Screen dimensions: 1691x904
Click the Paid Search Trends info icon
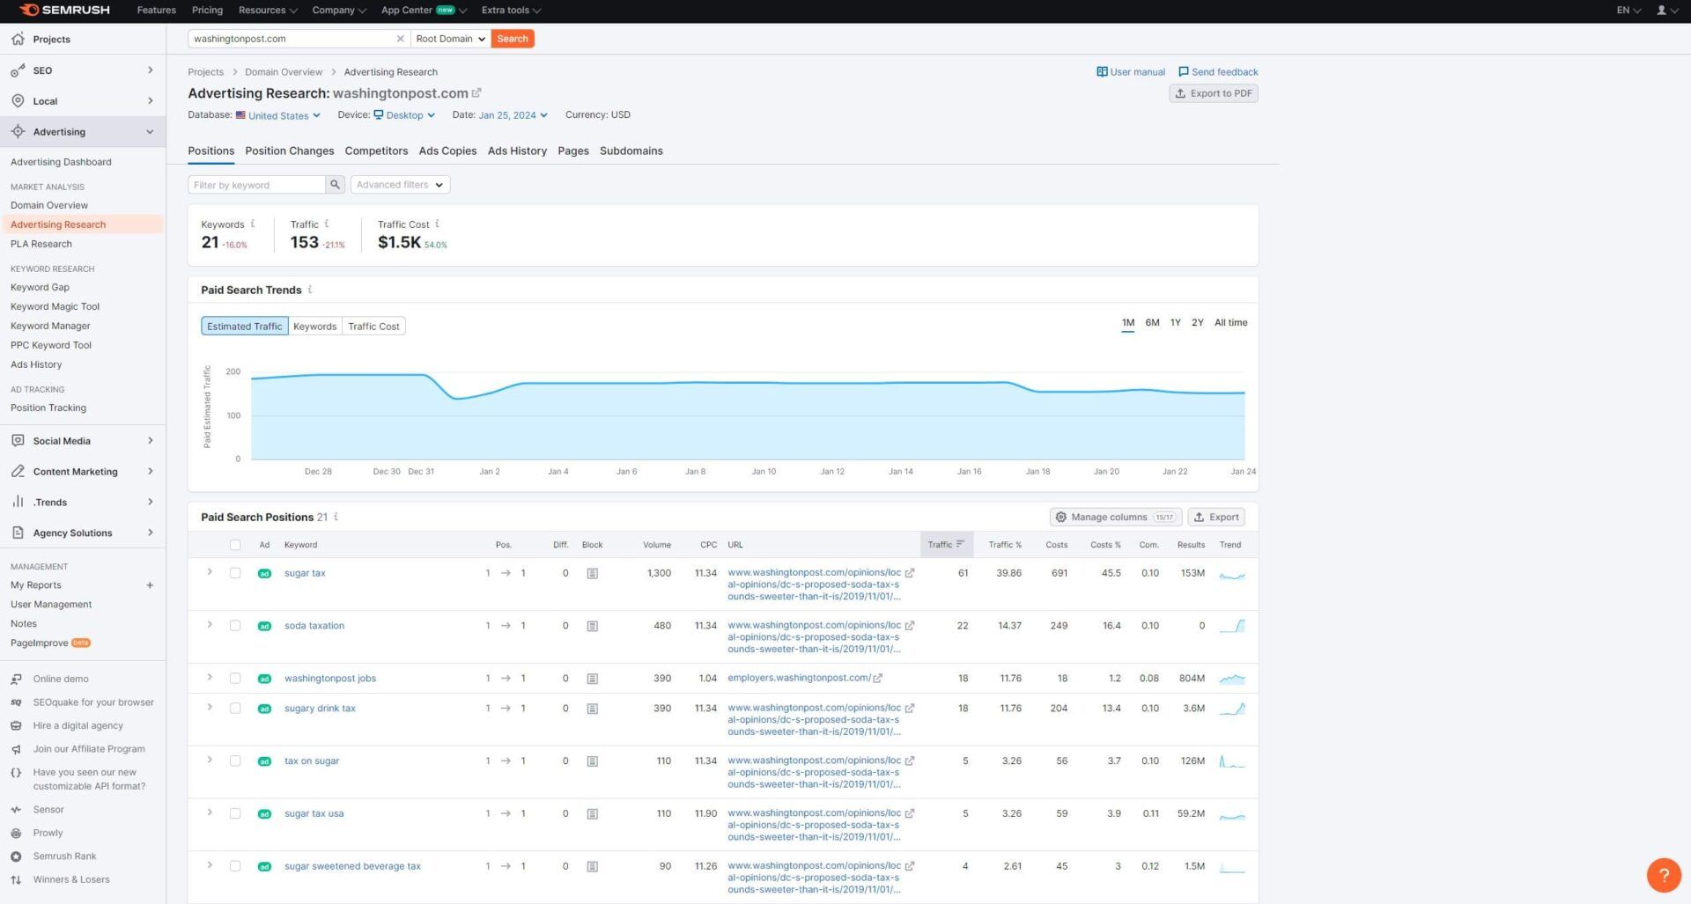[309, 290]
